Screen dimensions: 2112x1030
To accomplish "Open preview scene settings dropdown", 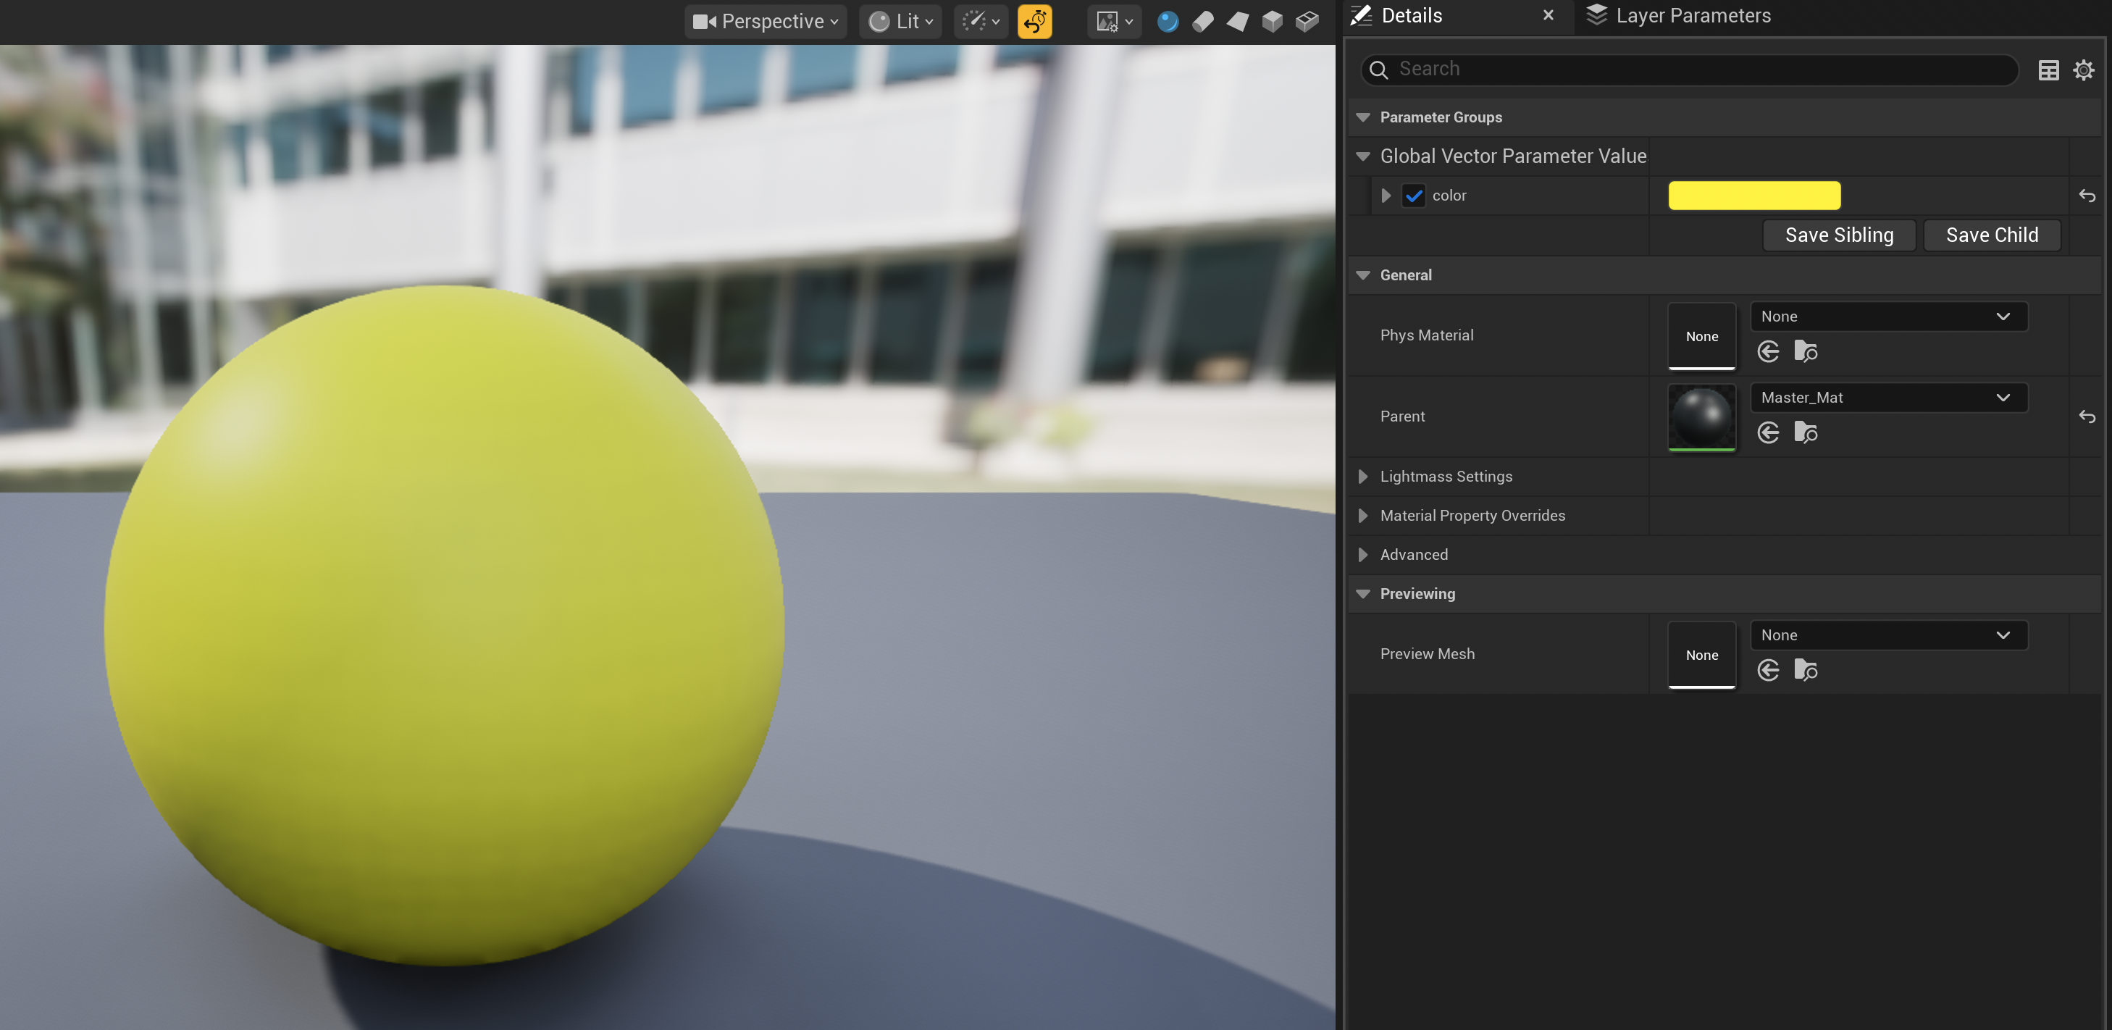I will (x=1114, y=21).
